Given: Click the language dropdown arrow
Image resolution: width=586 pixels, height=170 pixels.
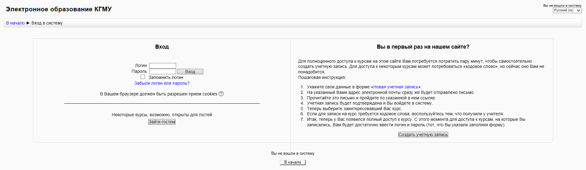Looking at the screenshot, I should click(578, 10).
